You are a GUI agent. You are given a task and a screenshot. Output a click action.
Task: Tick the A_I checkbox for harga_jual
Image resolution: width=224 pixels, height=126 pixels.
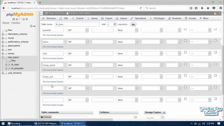216,76
